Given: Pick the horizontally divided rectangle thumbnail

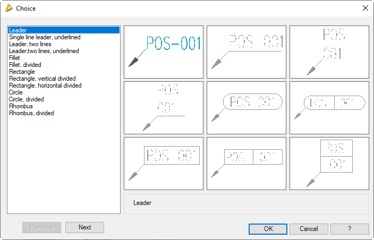Looking at the screenshot, I should coord(329,164).
